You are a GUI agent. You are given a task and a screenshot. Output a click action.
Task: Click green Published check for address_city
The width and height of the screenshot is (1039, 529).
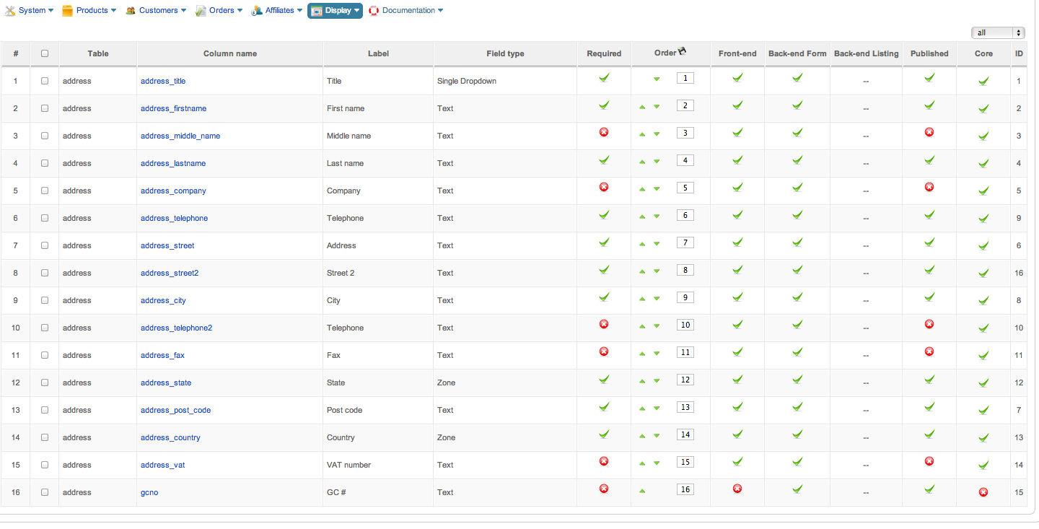(929, 297)
